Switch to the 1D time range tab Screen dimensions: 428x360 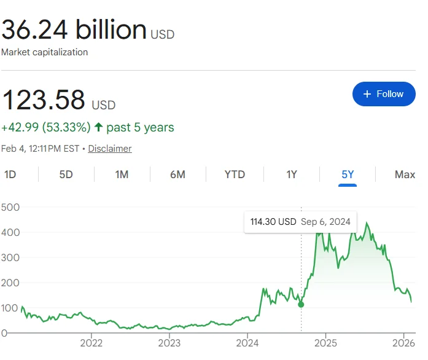10,174
